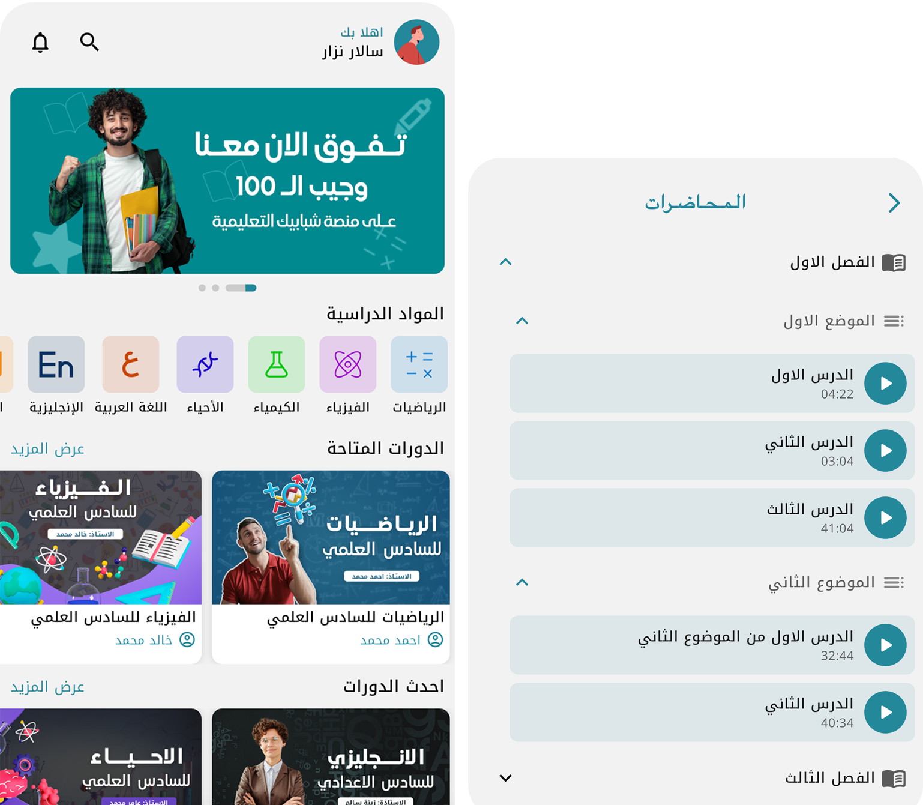Select the الكيمياء subject flask icon
Image resolution: width=923 pixels, height=805 pixels.
[x=277, y=364]
